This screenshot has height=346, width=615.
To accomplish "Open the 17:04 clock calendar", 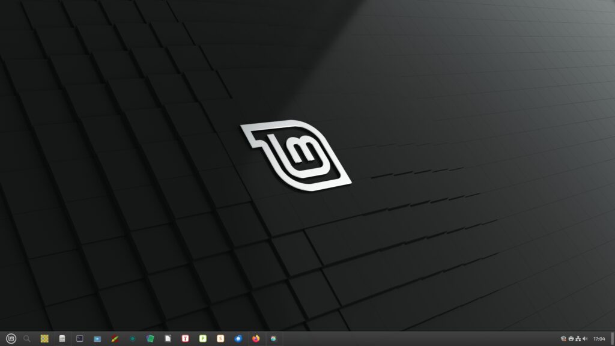I will (x=599, y=339).
